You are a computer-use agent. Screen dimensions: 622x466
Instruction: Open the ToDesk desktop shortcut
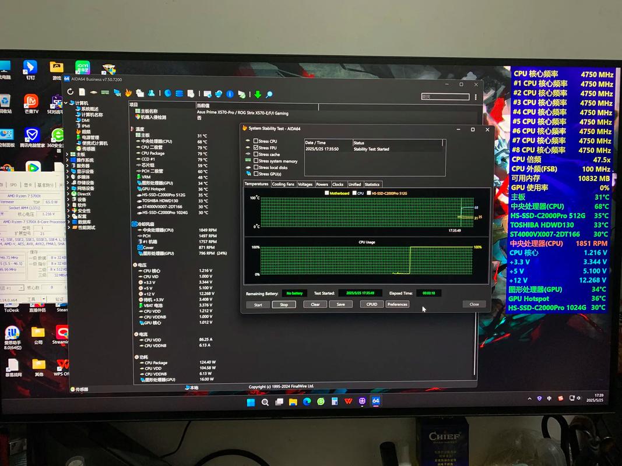pyautogui.click(x=12, y=309)
